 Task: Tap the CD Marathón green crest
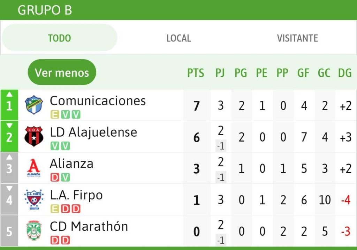34,230
